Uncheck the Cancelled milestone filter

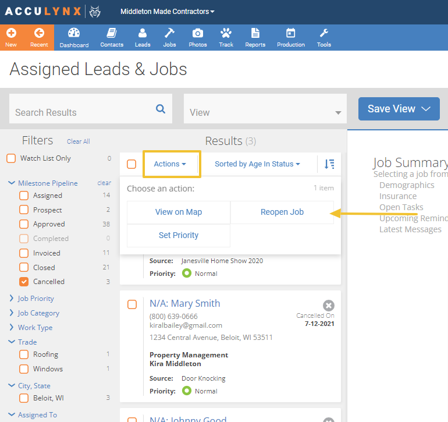[24, 282]
